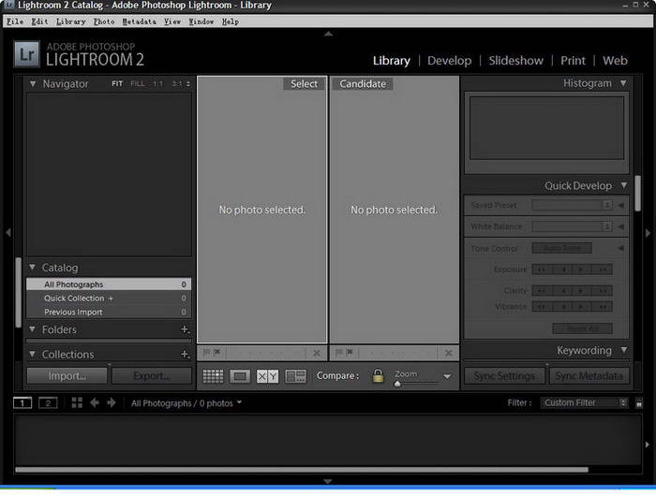Screen dimensions: 656x496
Task: Click the Auto Tone button
Action: (562, 248)
